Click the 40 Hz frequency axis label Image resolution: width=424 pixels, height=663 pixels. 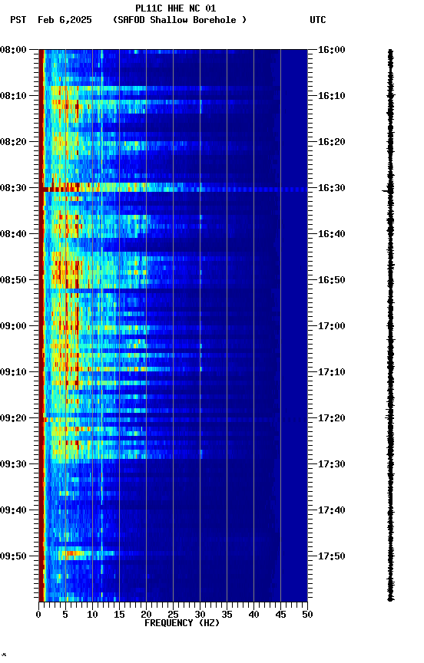point(254,615)
